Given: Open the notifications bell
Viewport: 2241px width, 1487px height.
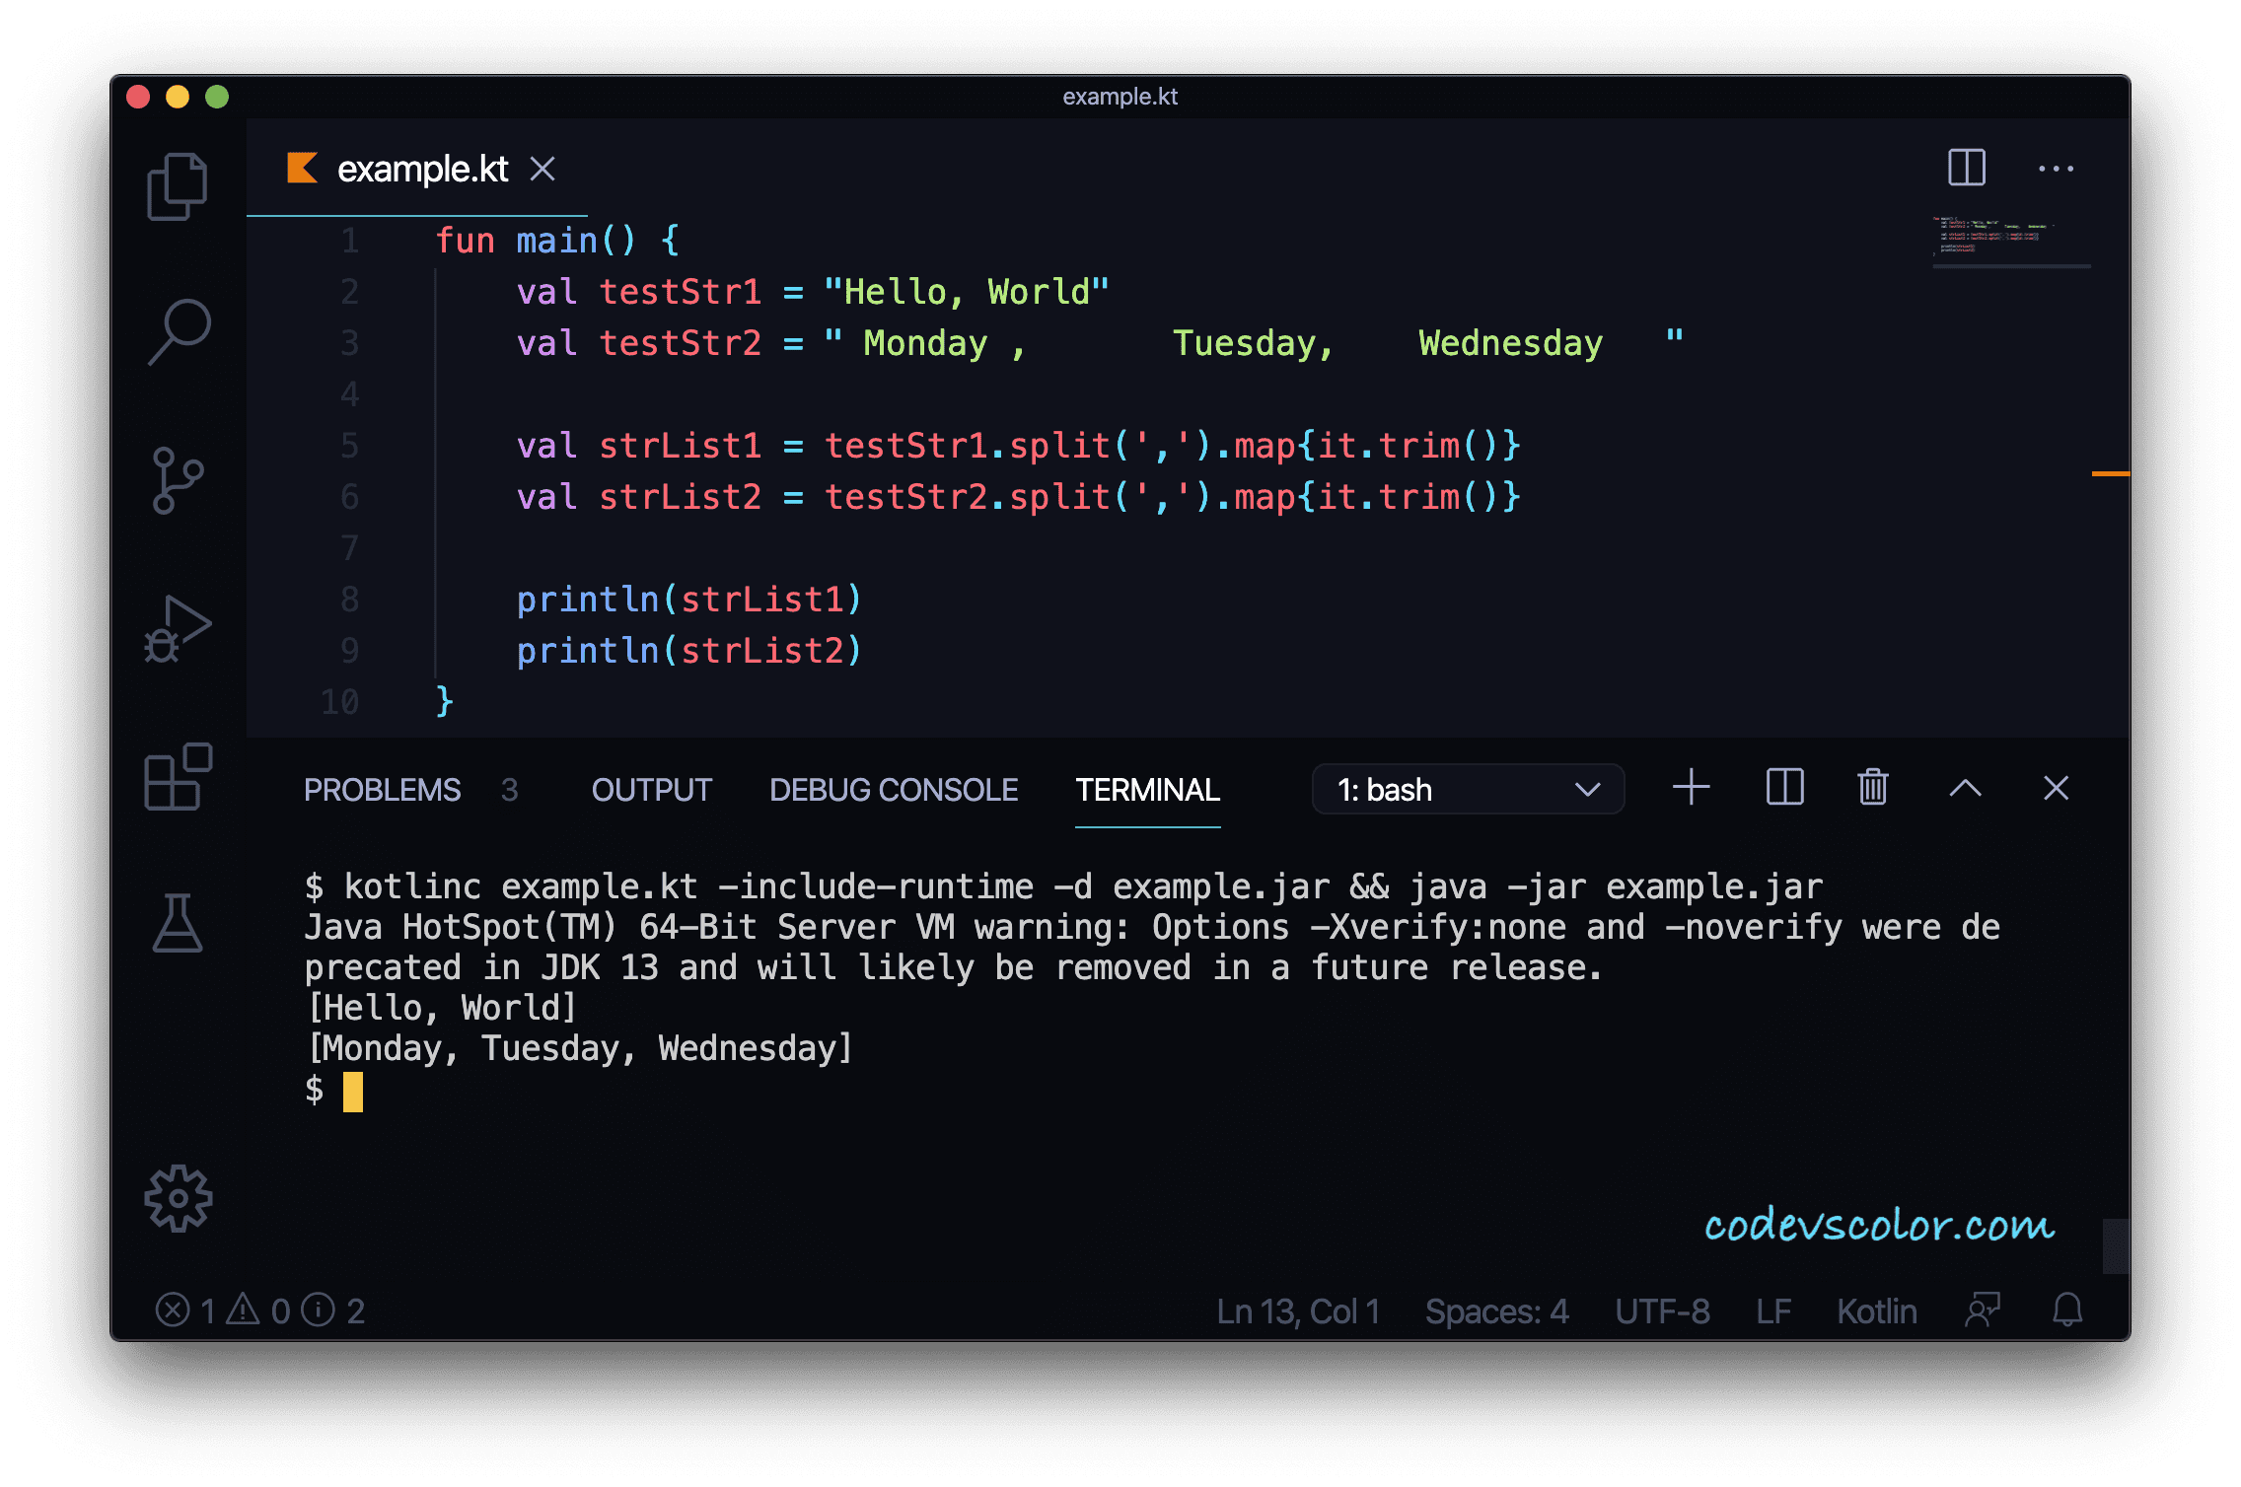Looking at the screenshot, I should coord(2066,1310).
